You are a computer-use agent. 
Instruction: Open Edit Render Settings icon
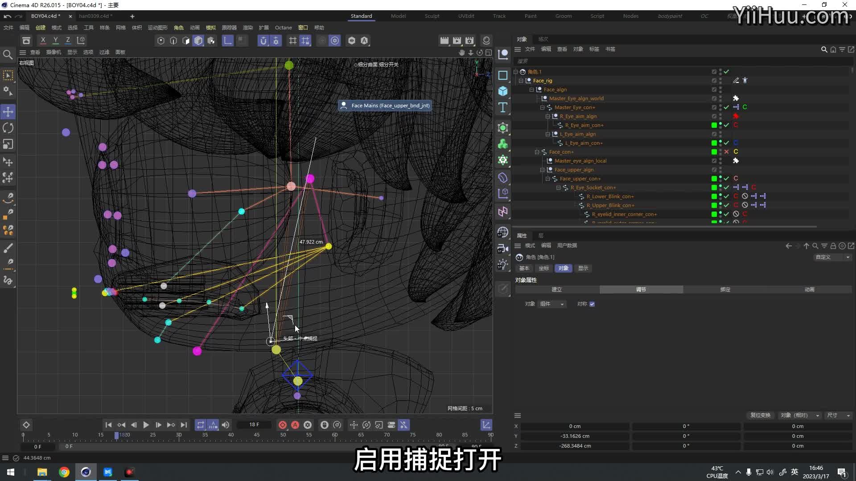pyautogui.click(x=469, y=41)
